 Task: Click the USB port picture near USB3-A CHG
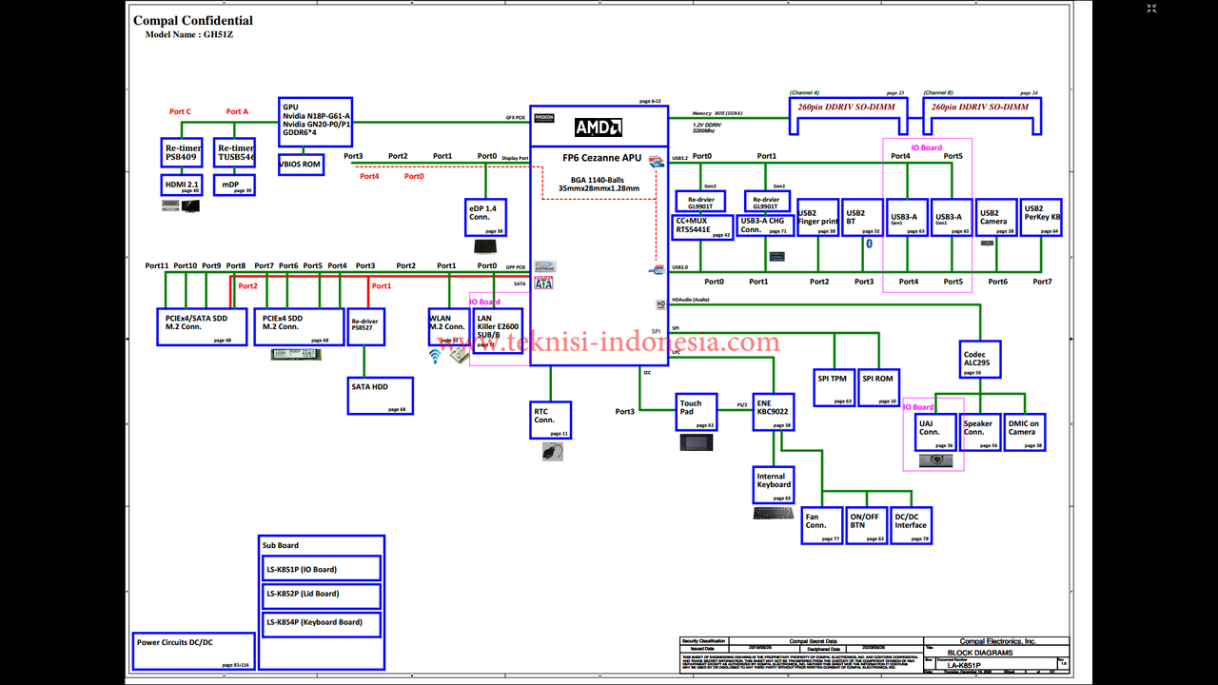[x=777, y=256]
